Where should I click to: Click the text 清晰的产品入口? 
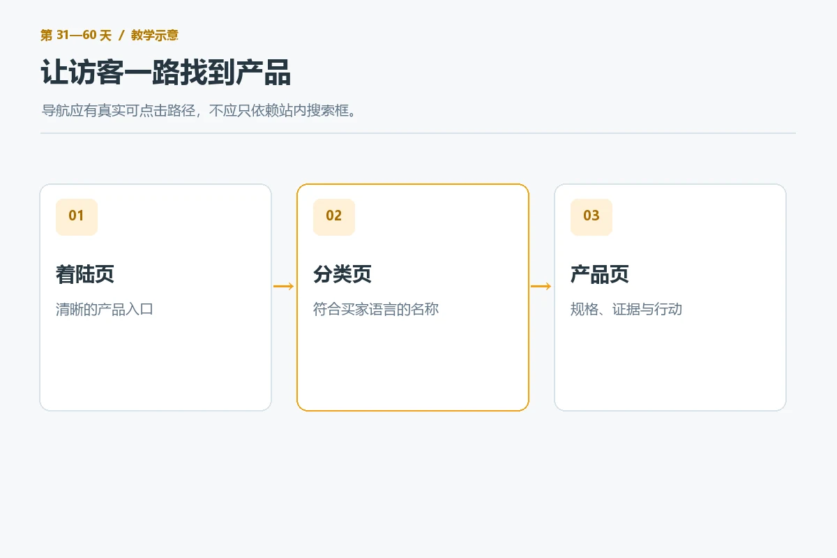[105, 309]
